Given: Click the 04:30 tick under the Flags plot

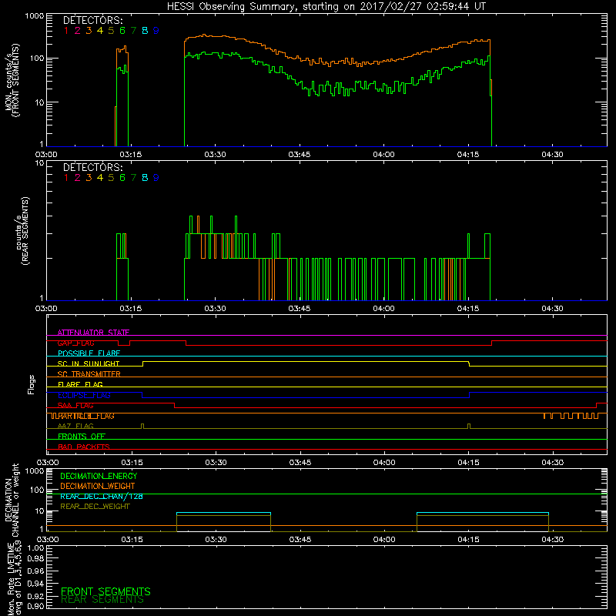Looking at the screenshot, I should pyautogui.click(x=553, y=463).
